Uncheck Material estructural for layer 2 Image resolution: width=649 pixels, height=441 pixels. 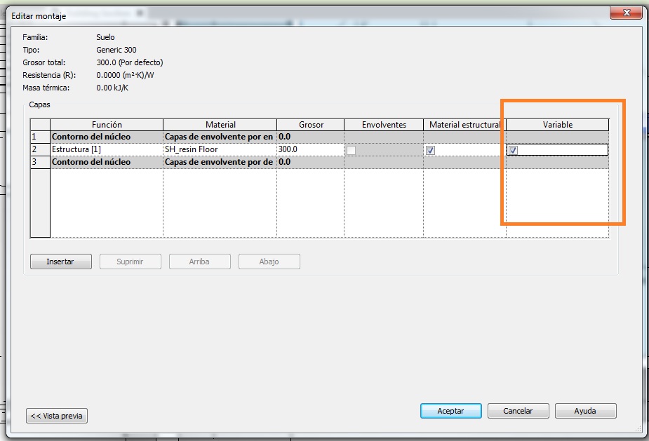tap(431, 150)
